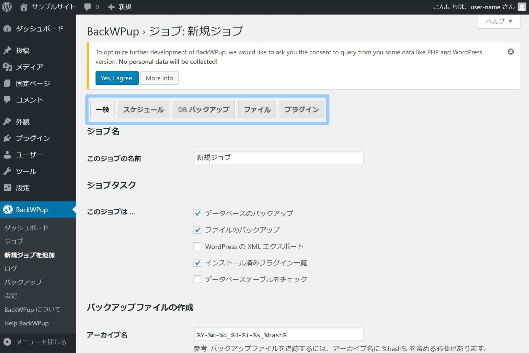Viewport: 529px width, 353px height.
Task: Select the 外観 appearance icon
Action: coord(7,121)
